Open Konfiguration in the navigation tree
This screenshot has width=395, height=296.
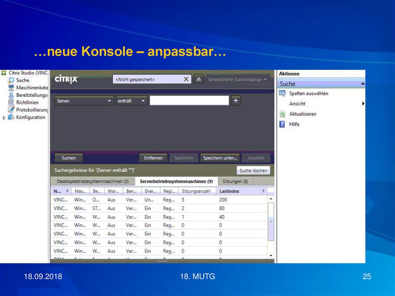pyautogui.click(x=31, y=117)
